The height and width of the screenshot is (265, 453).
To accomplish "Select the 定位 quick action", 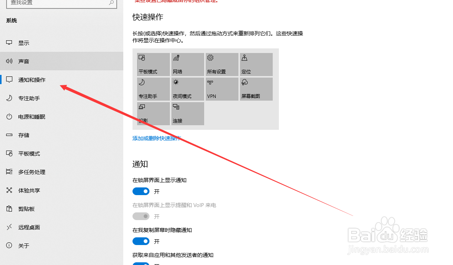I will click(256, 64).
